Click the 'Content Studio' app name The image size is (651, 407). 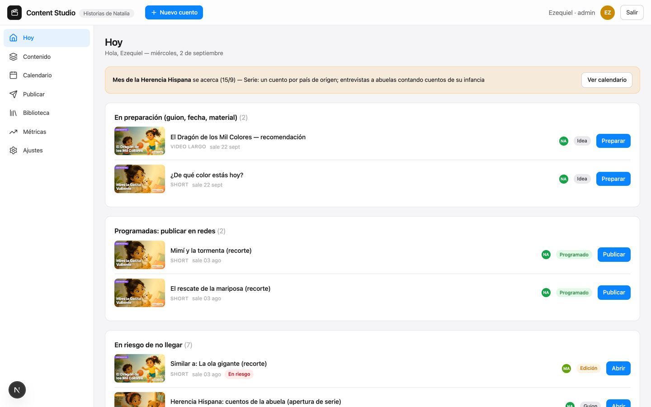(x=51, y=13)
